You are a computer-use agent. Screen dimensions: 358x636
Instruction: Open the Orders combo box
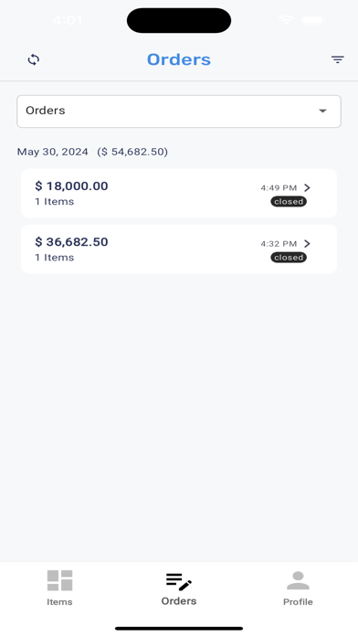point(179,111)
